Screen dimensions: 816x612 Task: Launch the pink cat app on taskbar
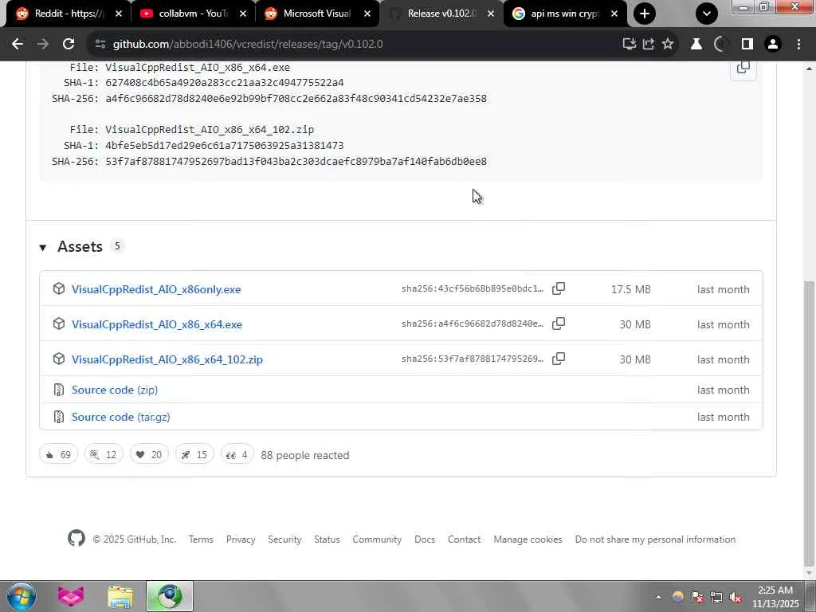(71, 596)
